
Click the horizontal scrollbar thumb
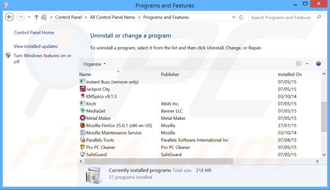pos(158,161)
